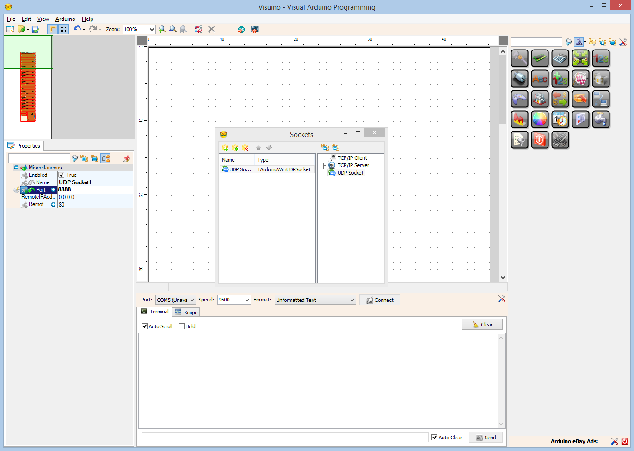Image resolution: width=634 pixels, height=451 pixels.
Task: Click the upload to Arduino icon
Action: click(x=254, y=29)
